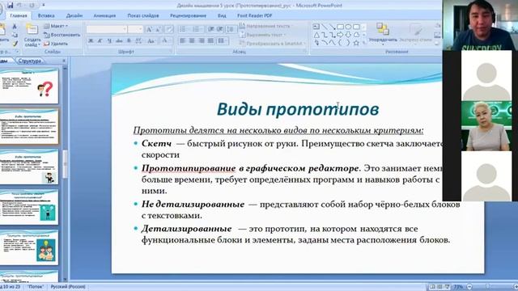Select the arrow line shape
The image size is (518, 291).
pyautogui.click(x=333, y=27)
